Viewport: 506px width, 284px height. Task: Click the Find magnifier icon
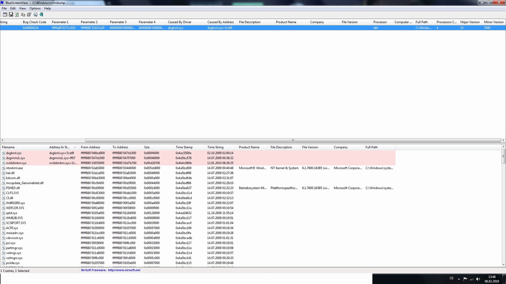point(35,14)
